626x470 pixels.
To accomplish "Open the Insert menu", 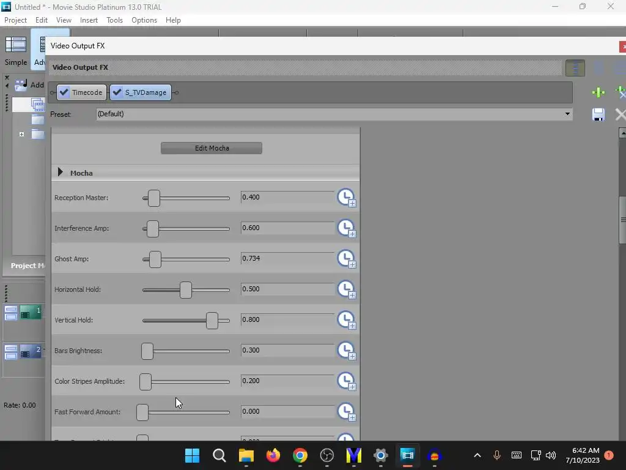I will 89,20.
